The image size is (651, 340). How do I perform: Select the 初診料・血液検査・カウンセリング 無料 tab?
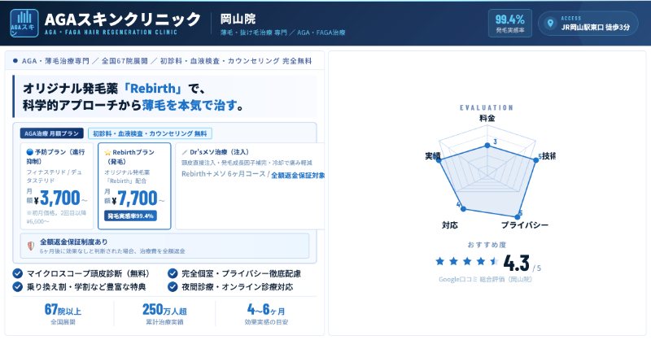[x=150, y=133]
